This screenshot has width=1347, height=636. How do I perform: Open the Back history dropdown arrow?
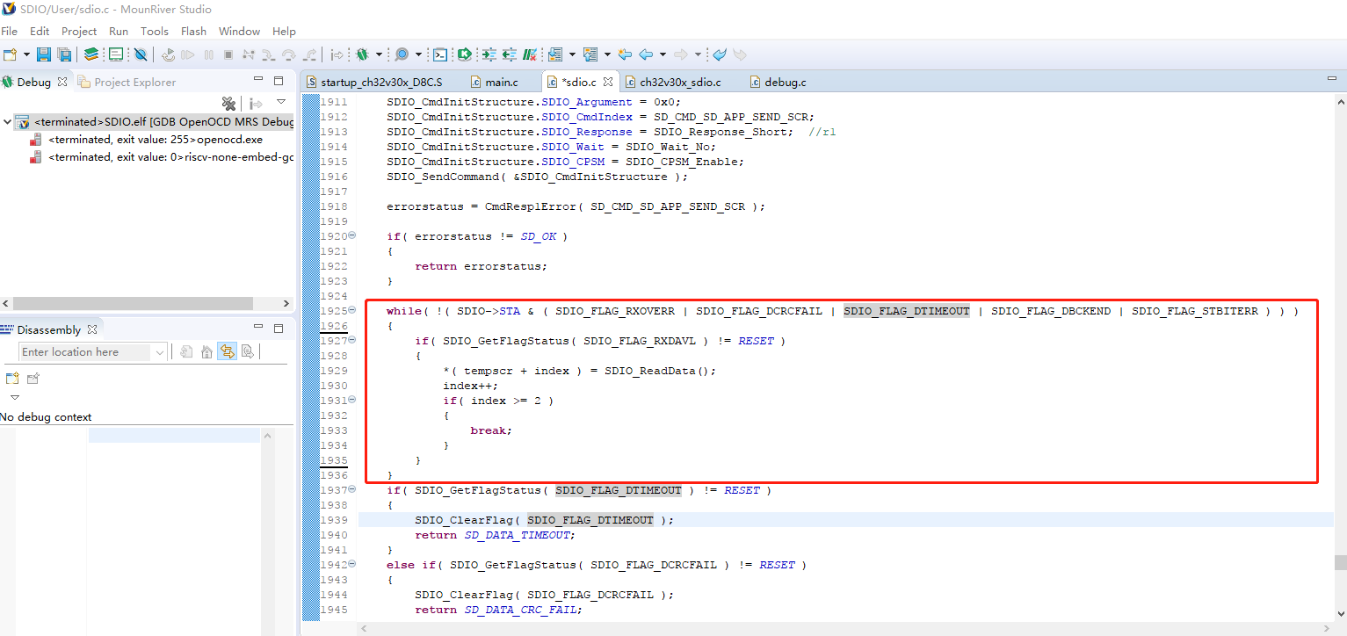click(x=663, y=54)
